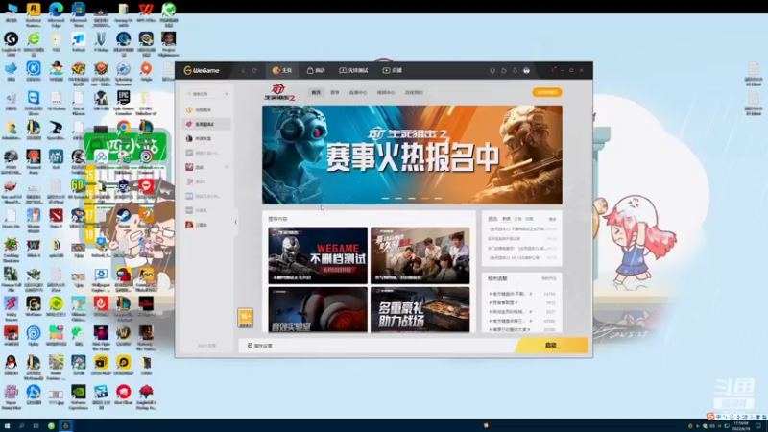Select the last carousel dot on the banner

click(x=438, y=199)
